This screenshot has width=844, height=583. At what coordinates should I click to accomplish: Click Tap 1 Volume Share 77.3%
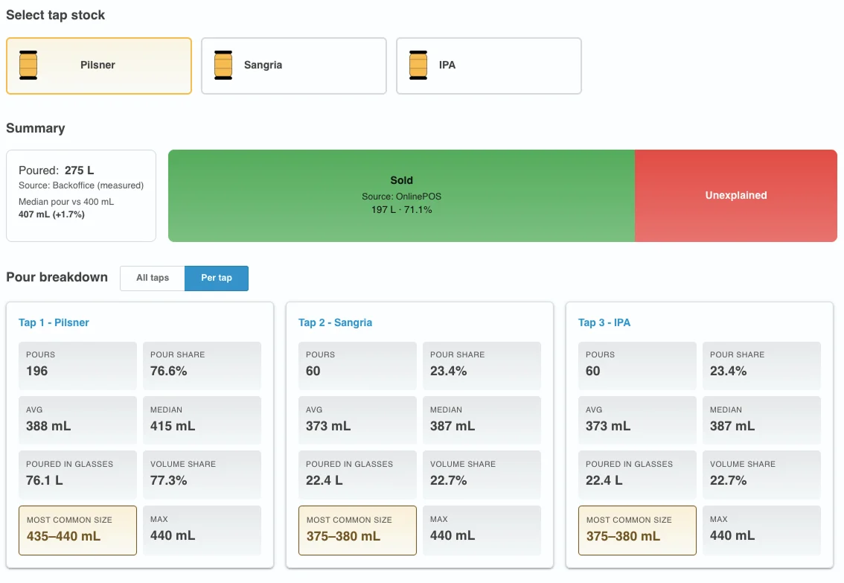[x=202, y=475]
